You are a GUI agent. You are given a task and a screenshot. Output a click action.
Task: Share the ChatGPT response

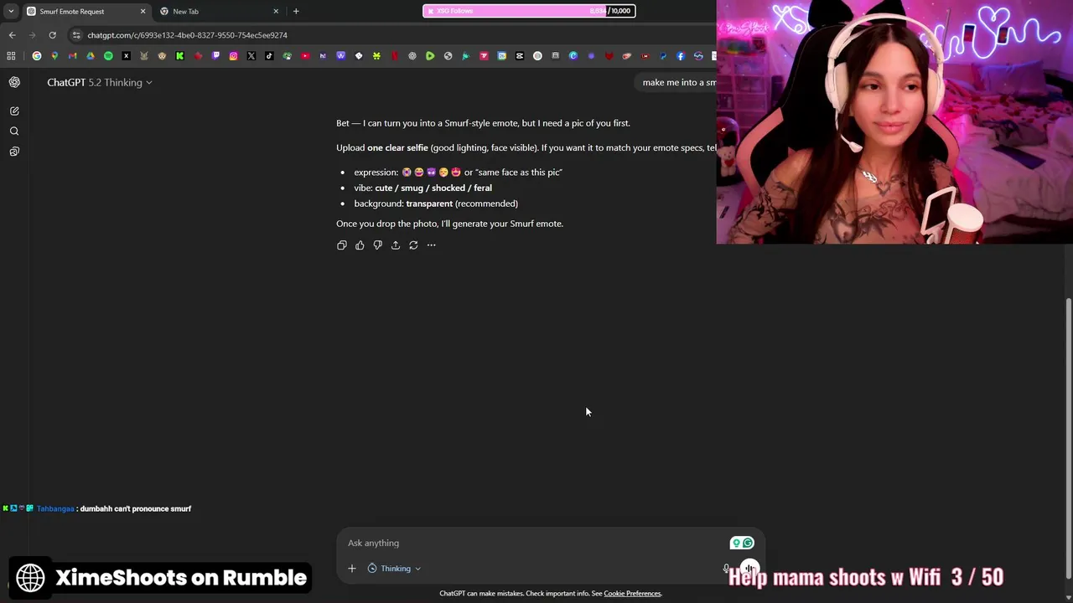pyautogui.click(x=396, y=245)
